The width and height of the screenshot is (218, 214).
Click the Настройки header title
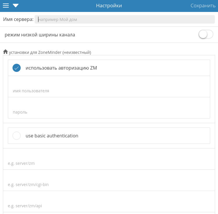click(x=109, y=6)
